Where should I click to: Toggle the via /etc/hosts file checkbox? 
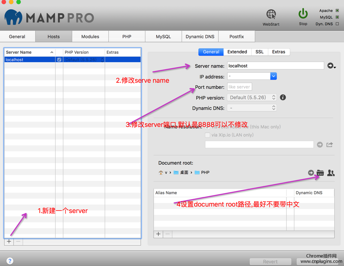click(207, 127)
